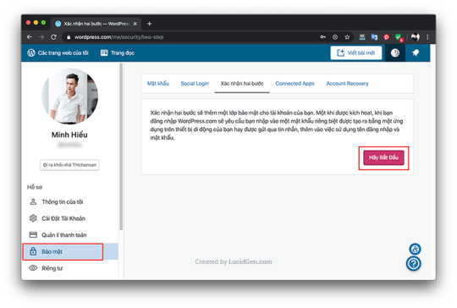Click Đi ra khỏi nhà THchansan button
Screen dimensions: 457x308
[69, 165]
